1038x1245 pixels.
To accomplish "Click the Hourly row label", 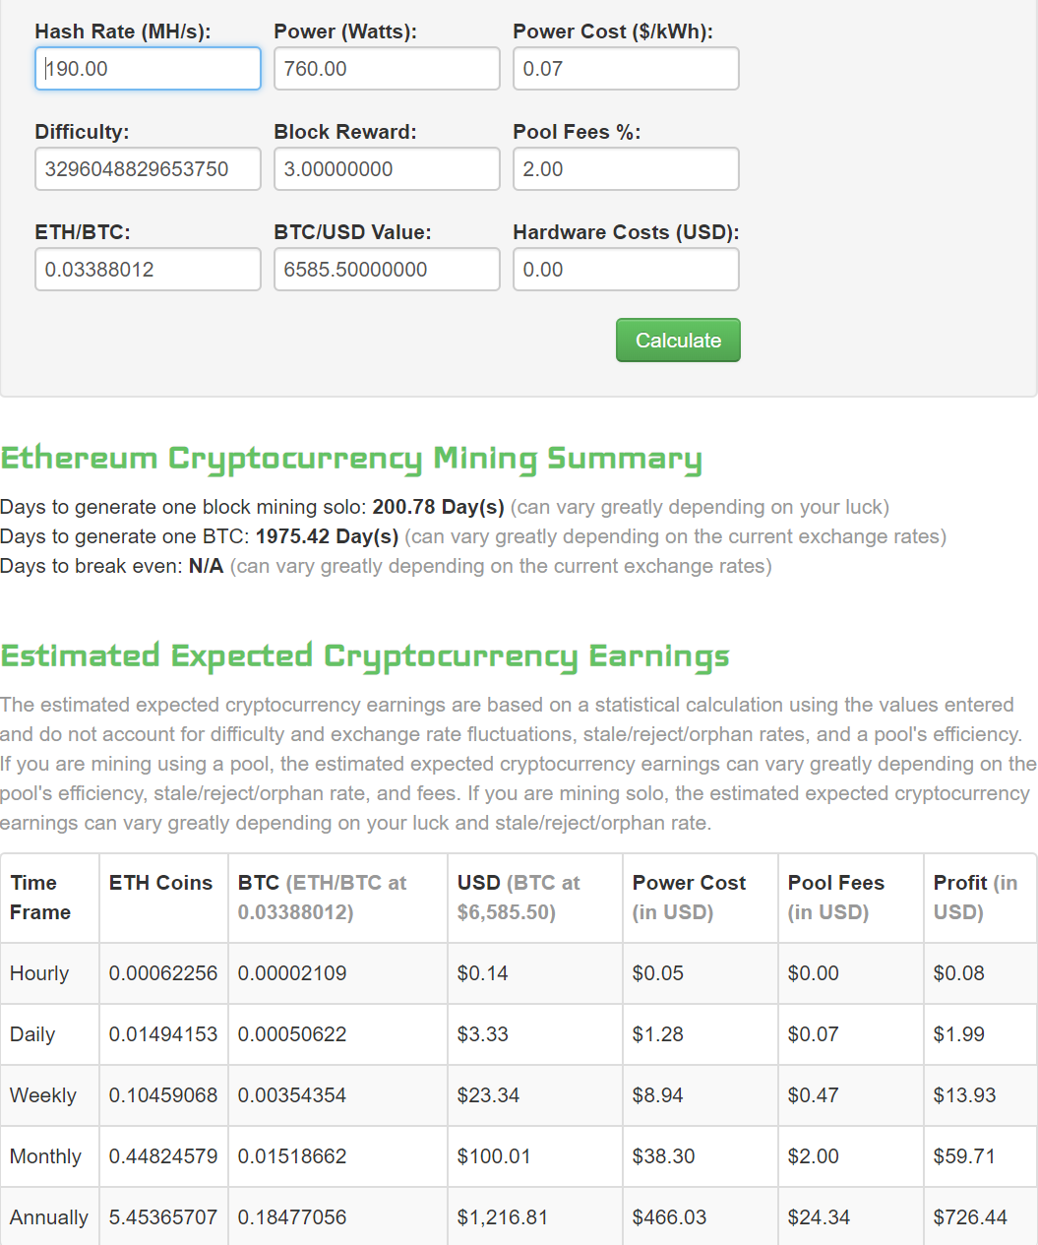I will 39,973.
